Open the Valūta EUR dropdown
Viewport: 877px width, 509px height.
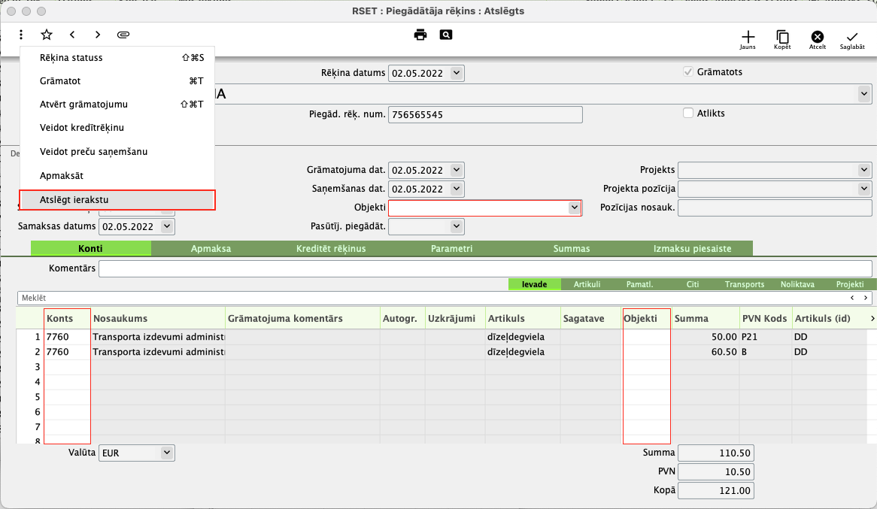pyautogui.click(x=166, y=453)
